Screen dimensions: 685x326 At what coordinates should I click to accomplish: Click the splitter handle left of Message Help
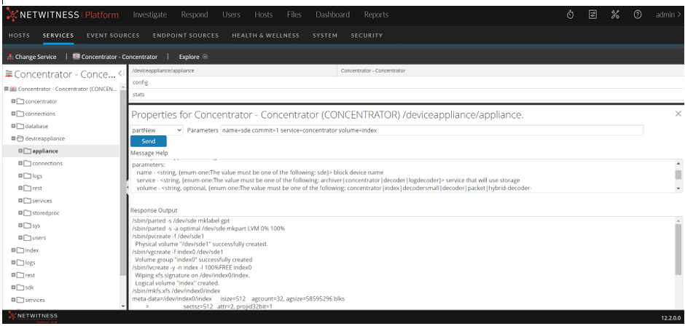[127, 187]
